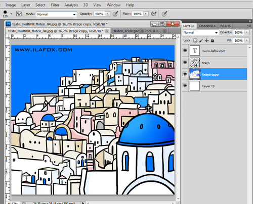Open the brush Mode dropdown set to Normal
Screen dimensions: 253x204
pyautogui.click(x=57, y=14)
